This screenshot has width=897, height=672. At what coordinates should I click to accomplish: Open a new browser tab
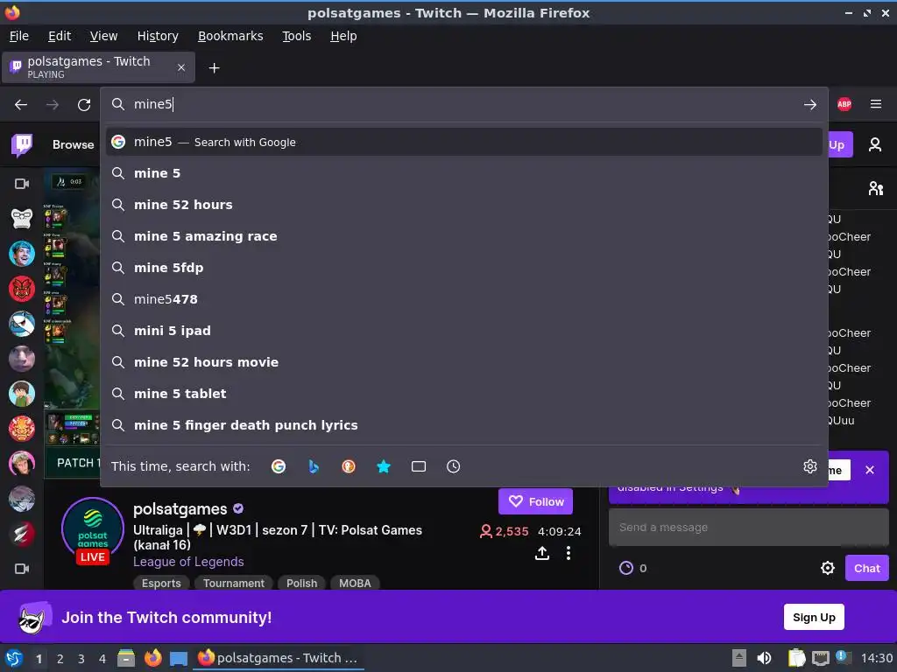(x=214, y=68)
